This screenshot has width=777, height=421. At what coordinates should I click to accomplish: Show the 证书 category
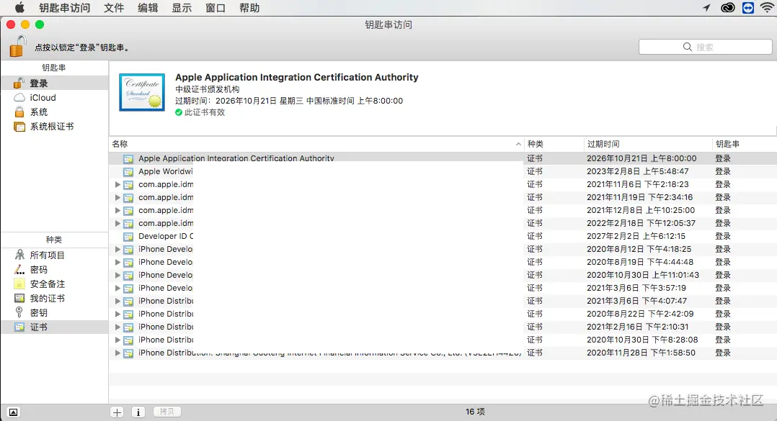[x=55, y=327]
